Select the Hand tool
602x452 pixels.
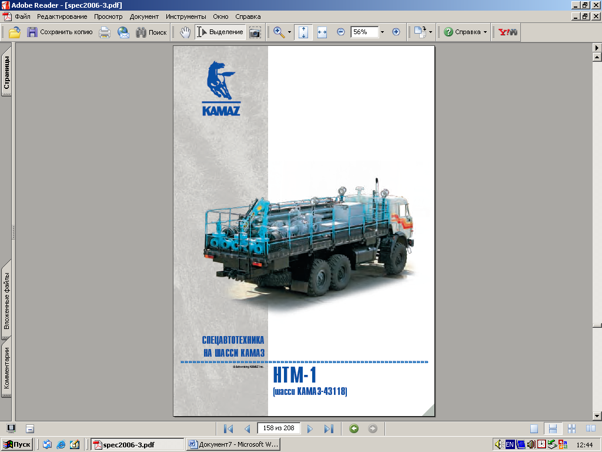(185, 32)
